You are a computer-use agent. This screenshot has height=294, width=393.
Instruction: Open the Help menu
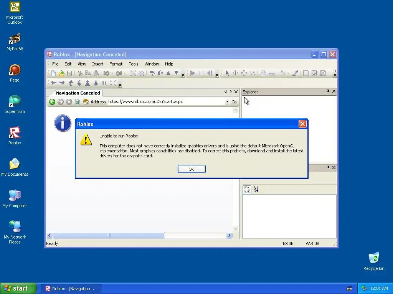point(169,64)
